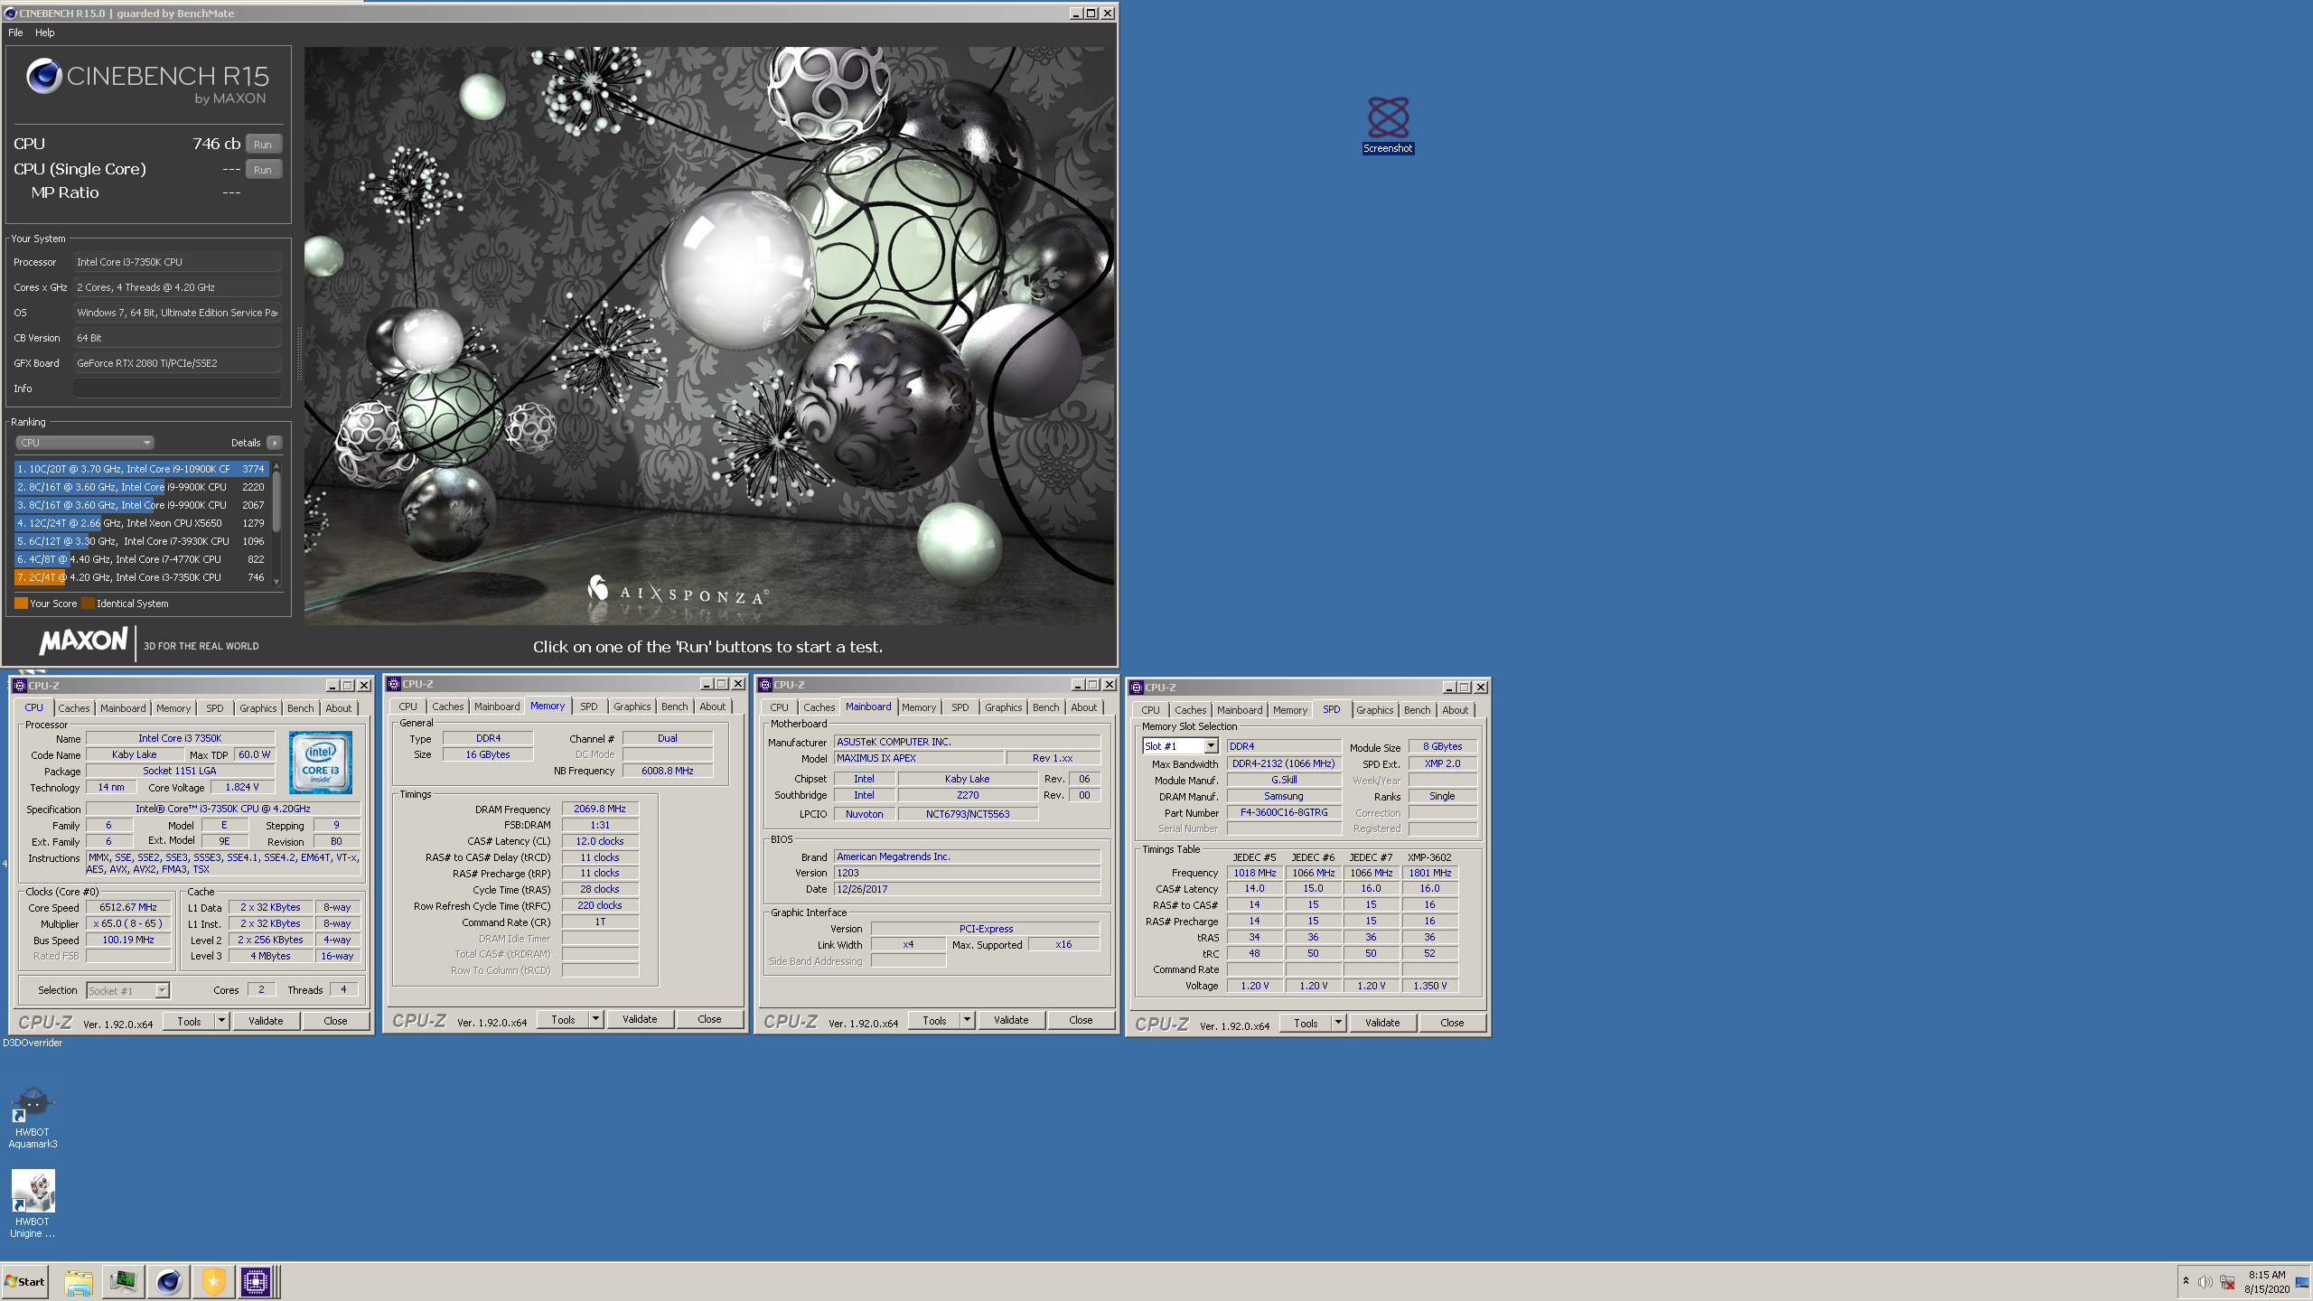
Task: Click the MAXON logo at bottom
Action: [x=83, y=641]
